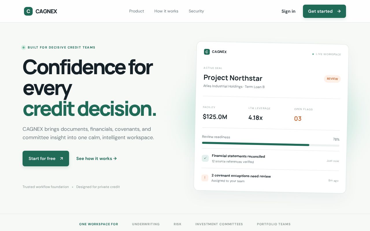Screen dimensions: 370x231
Task: Click the Sign in link
Action: (288, 11)
